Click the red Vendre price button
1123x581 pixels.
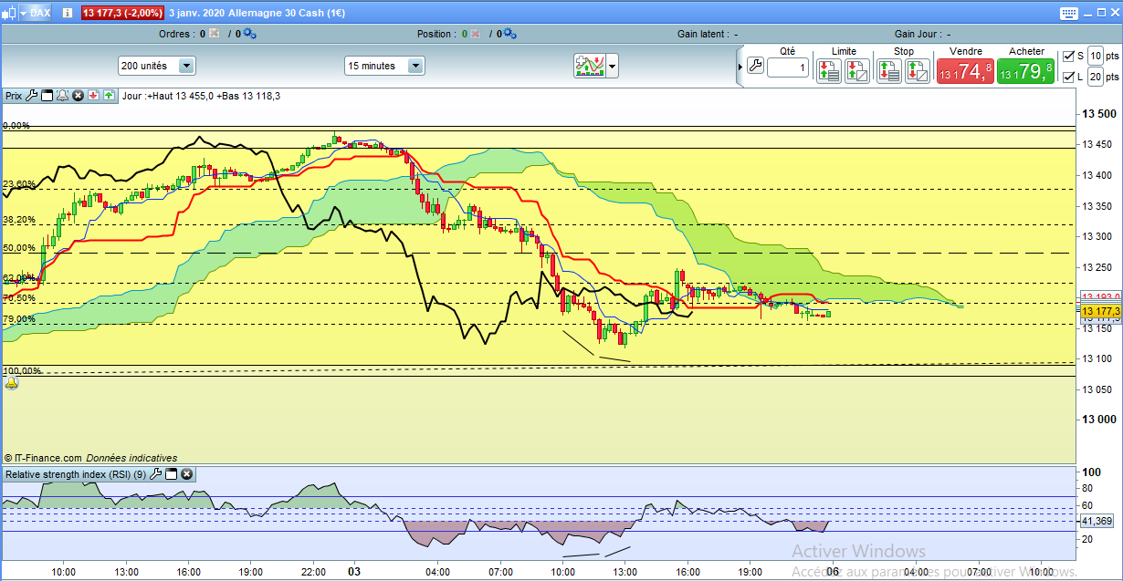[x=965, y=71]
